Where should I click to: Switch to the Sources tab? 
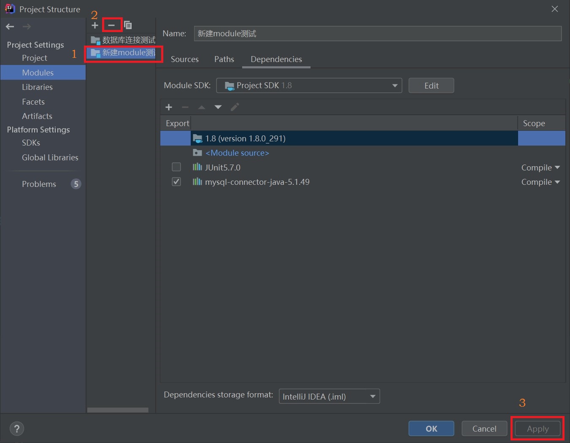(185, 59)
